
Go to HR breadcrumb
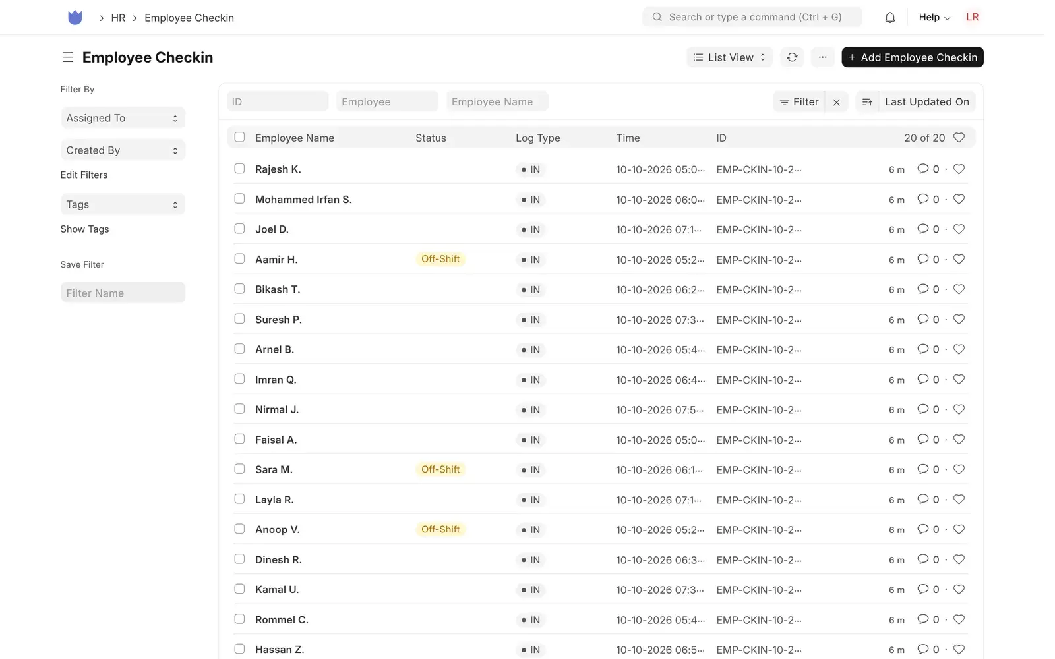[118, 18]
